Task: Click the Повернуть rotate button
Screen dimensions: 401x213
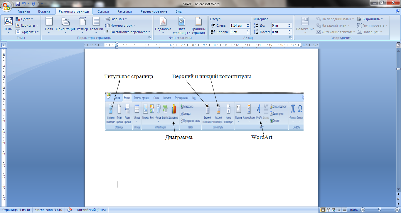Action: (x=370, y=32)
